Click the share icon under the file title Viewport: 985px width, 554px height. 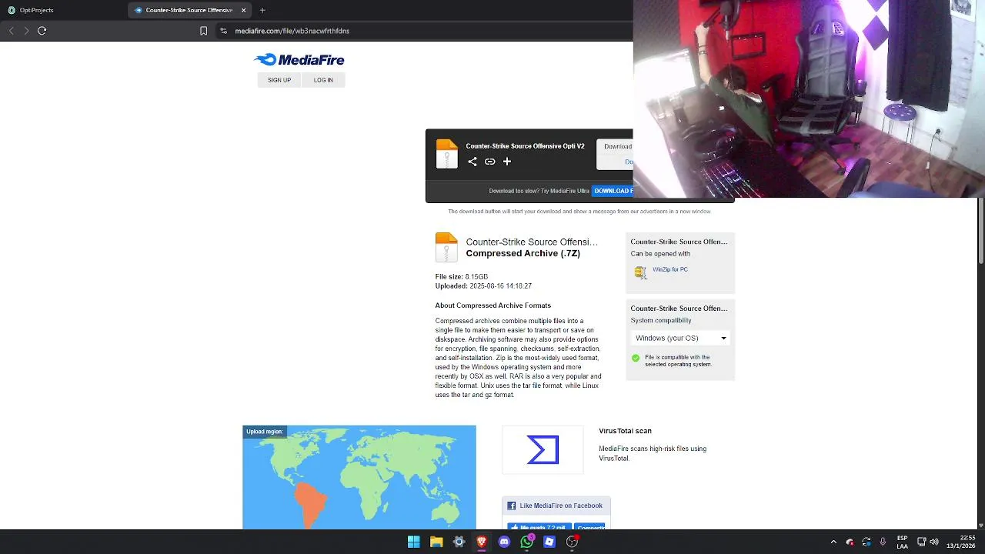(x=472, y=162)
